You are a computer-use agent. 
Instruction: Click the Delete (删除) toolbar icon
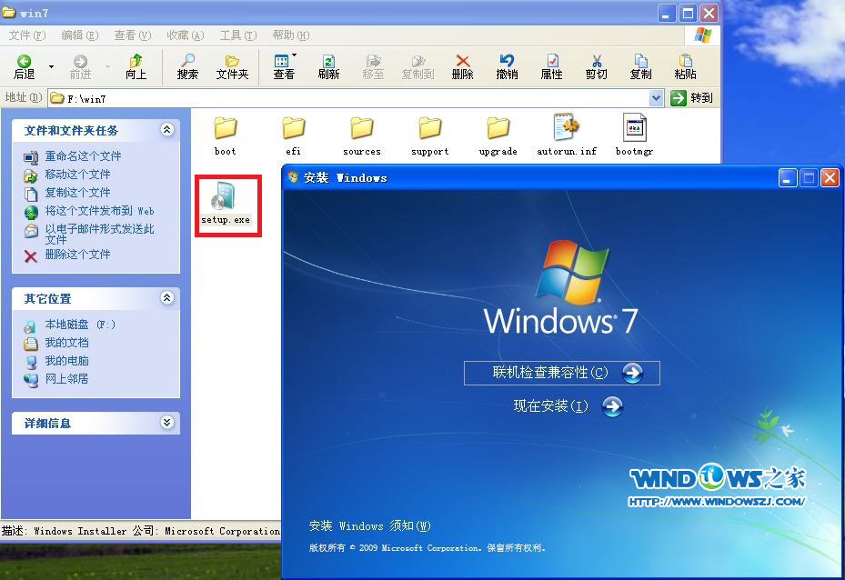(x=462, y=66)
